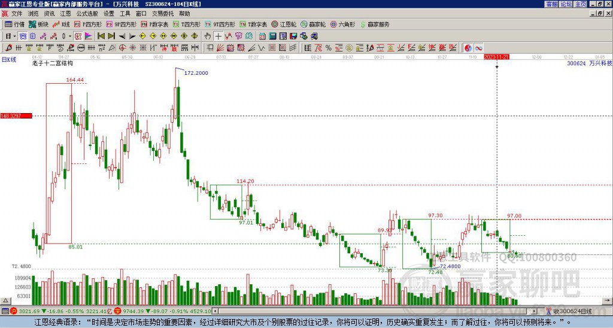This screenshot has height=328, width=613.
Task: Click the save floppy disk icon
Action: [x=293, y=37]
